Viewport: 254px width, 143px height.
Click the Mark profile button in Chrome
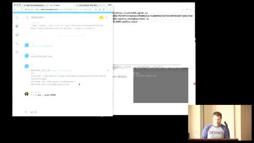[110, 5]
